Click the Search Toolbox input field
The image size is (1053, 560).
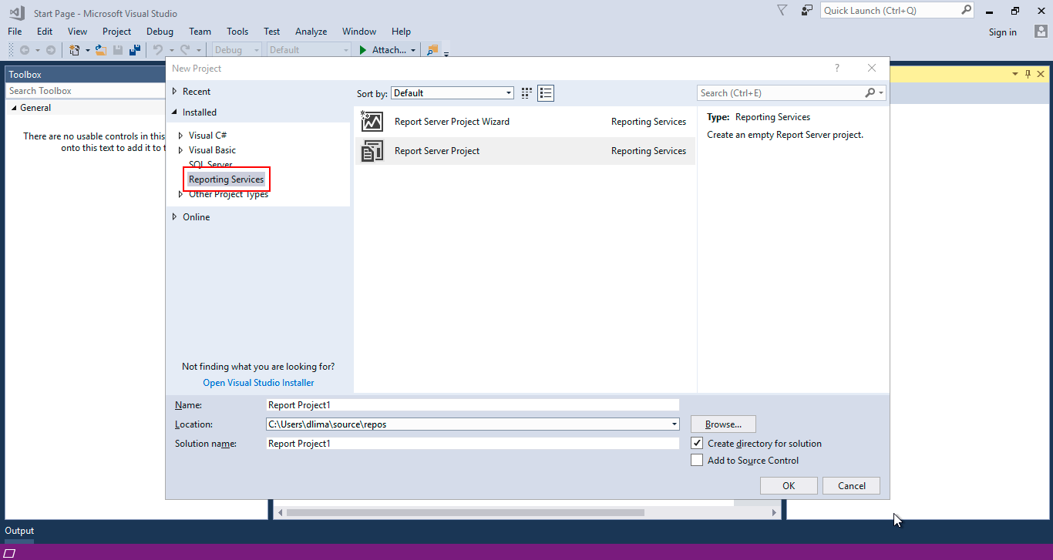(85, 91)
